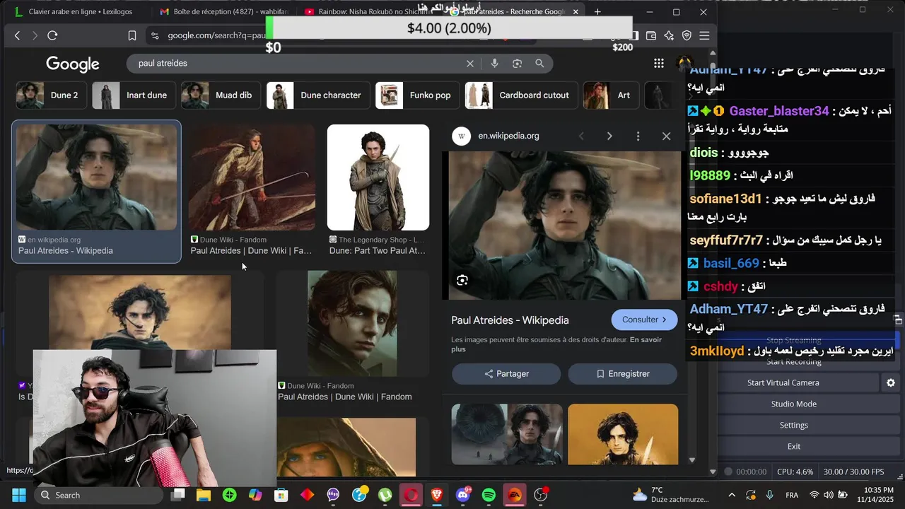The image size is (905, 509).
Task: Submit search with the magnifier icon
Action: 539,64
